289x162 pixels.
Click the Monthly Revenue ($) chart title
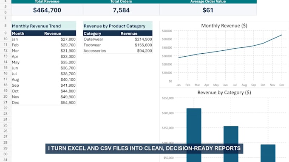(224, 26)
